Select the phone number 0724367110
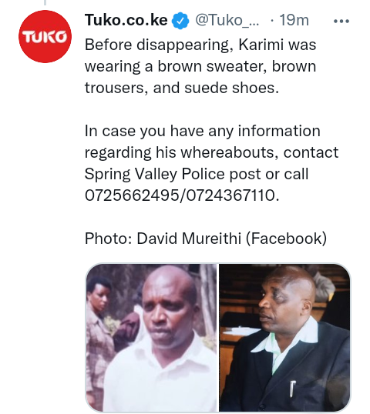 tap(230, 195)
